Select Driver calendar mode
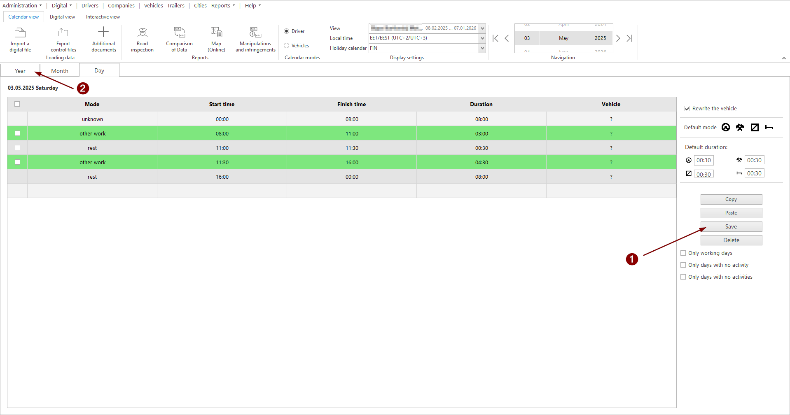The image size is (790, 415). point(294,31)
